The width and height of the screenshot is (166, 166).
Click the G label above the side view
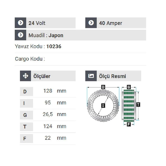[x=129, y=87]
